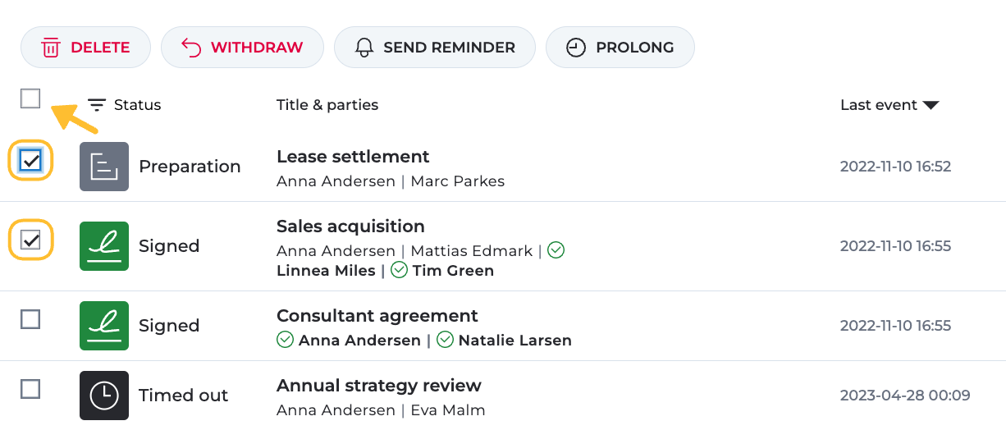Screen dimensions: 1006x430
Task: Click the Preparation status icon for Lease settlement
Action: pos(104,167)
